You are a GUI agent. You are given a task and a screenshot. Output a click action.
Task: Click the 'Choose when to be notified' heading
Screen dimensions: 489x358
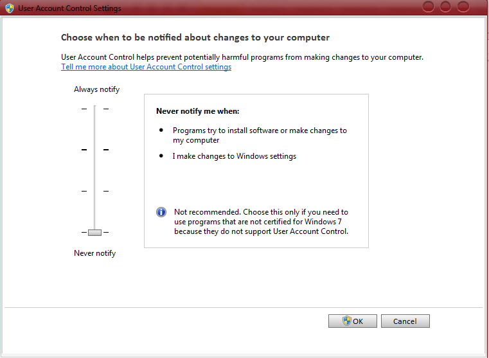click(195, 37)
